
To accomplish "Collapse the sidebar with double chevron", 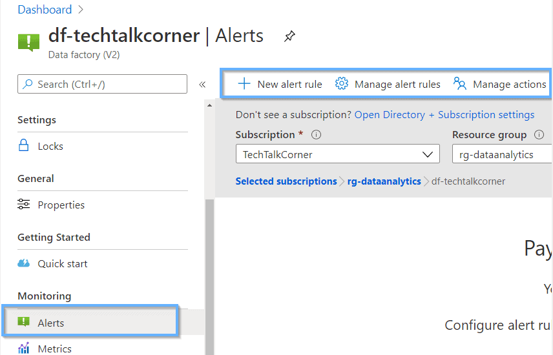I will click(x=202, y=85).
